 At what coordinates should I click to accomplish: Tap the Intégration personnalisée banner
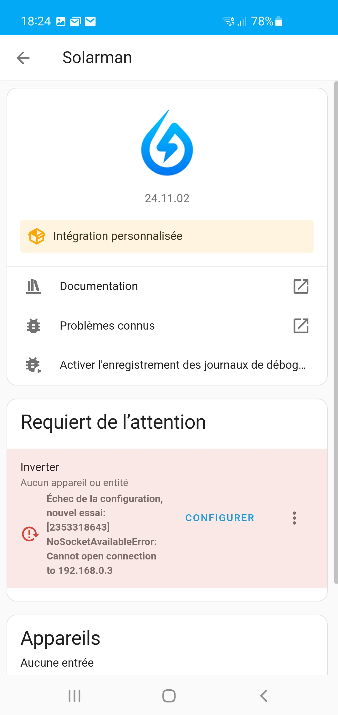tap(167, 236)
